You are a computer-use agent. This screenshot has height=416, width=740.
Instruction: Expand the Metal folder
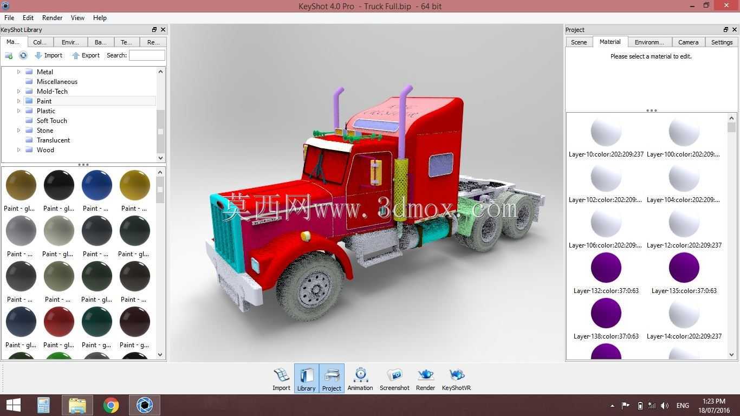coord(18,71)
